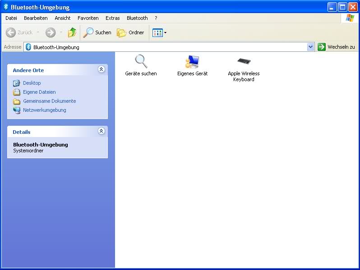The height and width of the screenshot is (270, 360).
Task: Open the Favoriten menu
Action: [88, 18]
